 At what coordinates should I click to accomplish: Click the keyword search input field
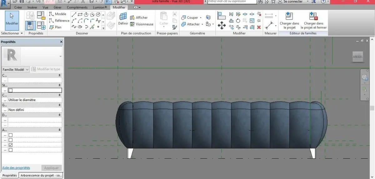point(232,2)
